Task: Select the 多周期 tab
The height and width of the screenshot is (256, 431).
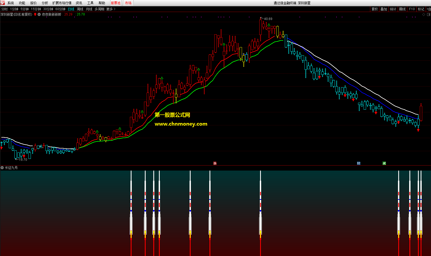Action: (100, 9)
